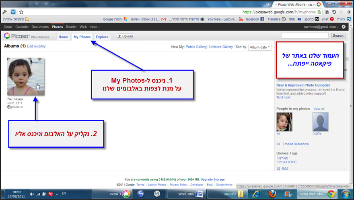Go back in browser history
Viewport: 354px width, 200px height.
[342, 12]
